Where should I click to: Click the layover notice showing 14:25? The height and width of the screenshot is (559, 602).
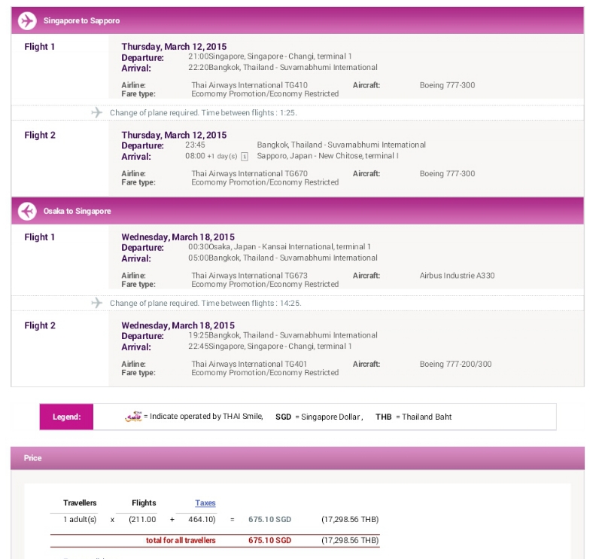(x=205, y=303)
